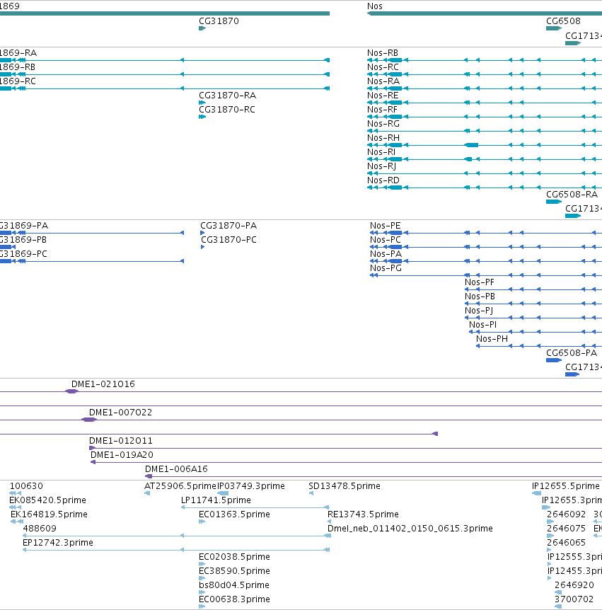The width and height of the screenshot is (602, 610).
Task: Select transcript Nos-RA label
Action: (383, 81)
